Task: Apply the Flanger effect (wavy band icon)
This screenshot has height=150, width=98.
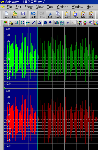Action: 28,23
